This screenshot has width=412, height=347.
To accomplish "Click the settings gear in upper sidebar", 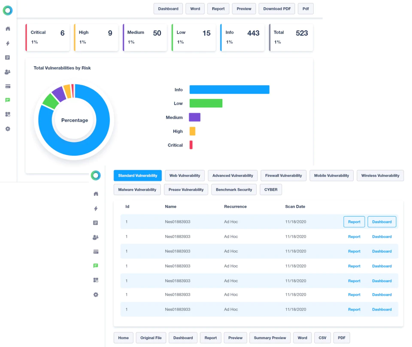I will click(x=8, y=129).
